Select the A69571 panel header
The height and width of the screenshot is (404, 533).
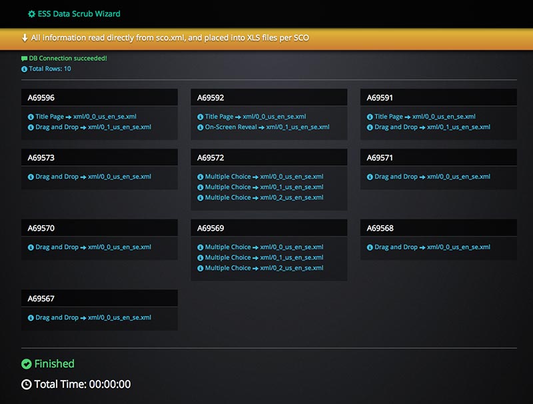[x=438, y=158]
